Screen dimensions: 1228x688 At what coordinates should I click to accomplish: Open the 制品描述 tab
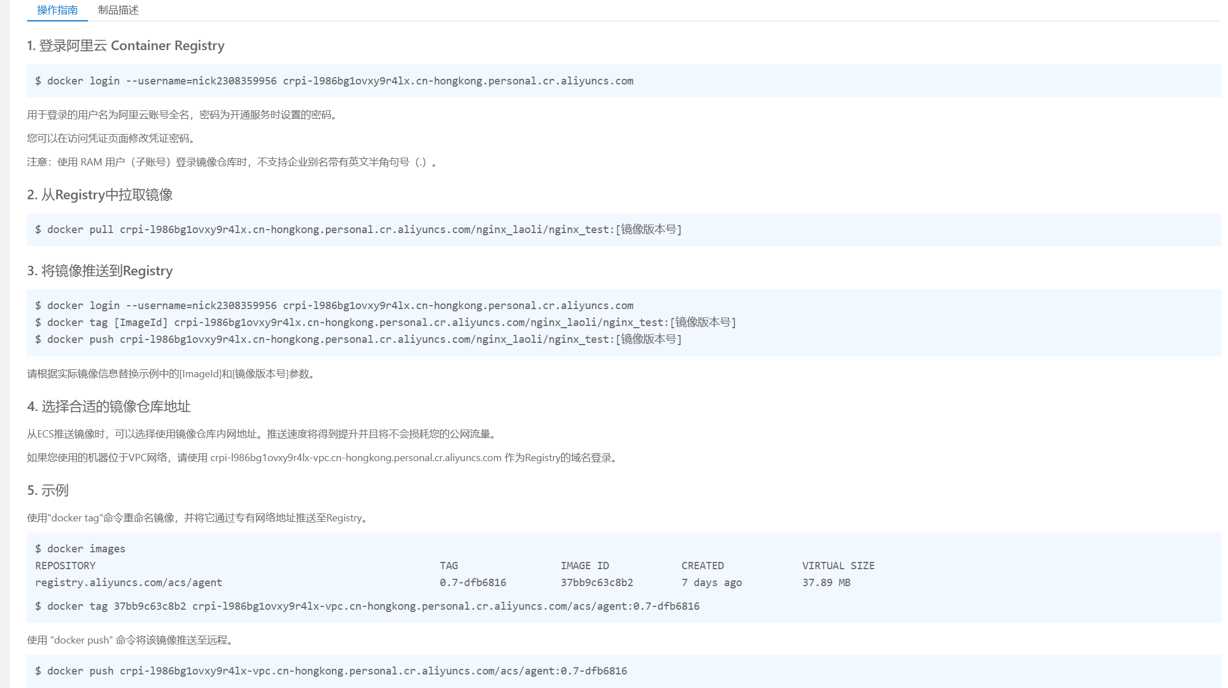[x=118, y=10]
